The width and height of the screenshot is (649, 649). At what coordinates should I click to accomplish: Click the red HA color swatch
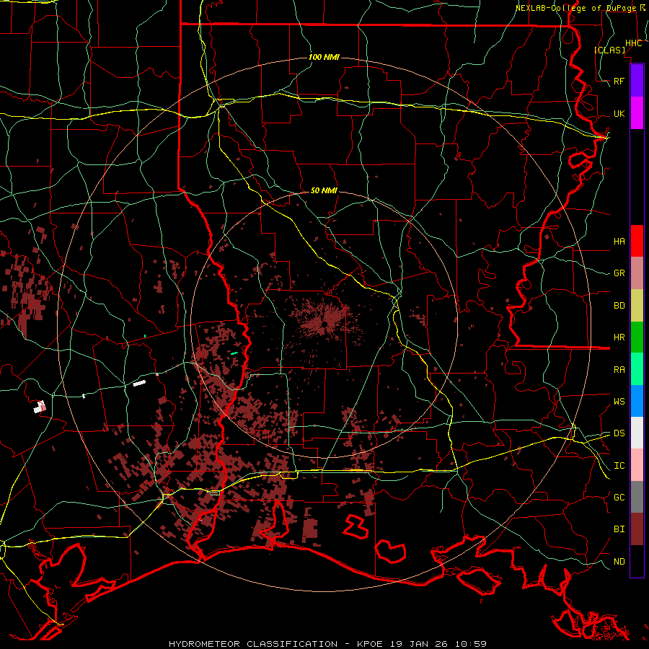coord(637,241)
